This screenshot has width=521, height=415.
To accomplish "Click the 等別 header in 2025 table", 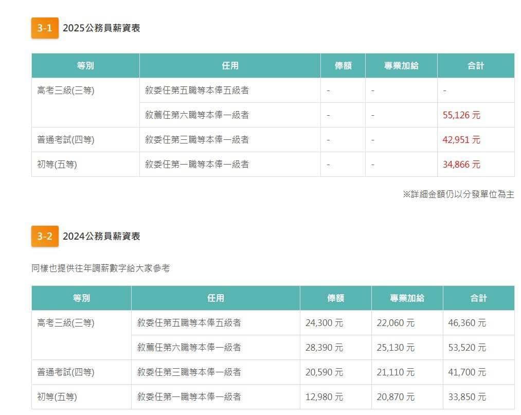I will click(85, 65).
